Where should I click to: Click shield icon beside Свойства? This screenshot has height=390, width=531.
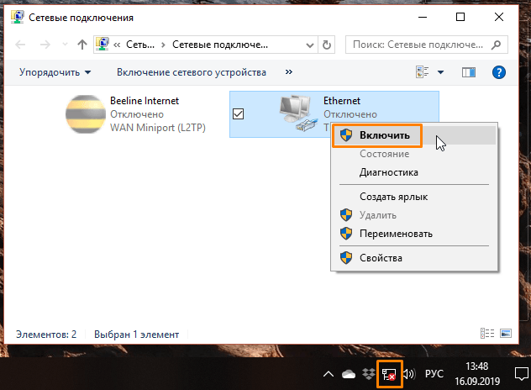[346, 258]
